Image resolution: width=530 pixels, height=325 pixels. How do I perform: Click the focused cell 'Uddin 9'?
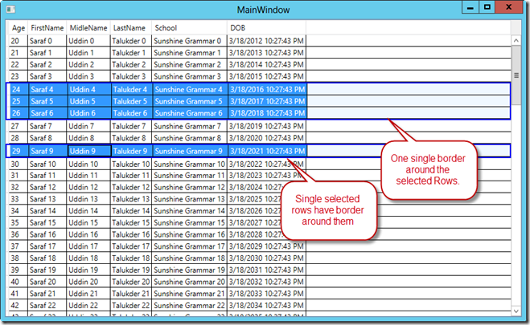point(89,151)
